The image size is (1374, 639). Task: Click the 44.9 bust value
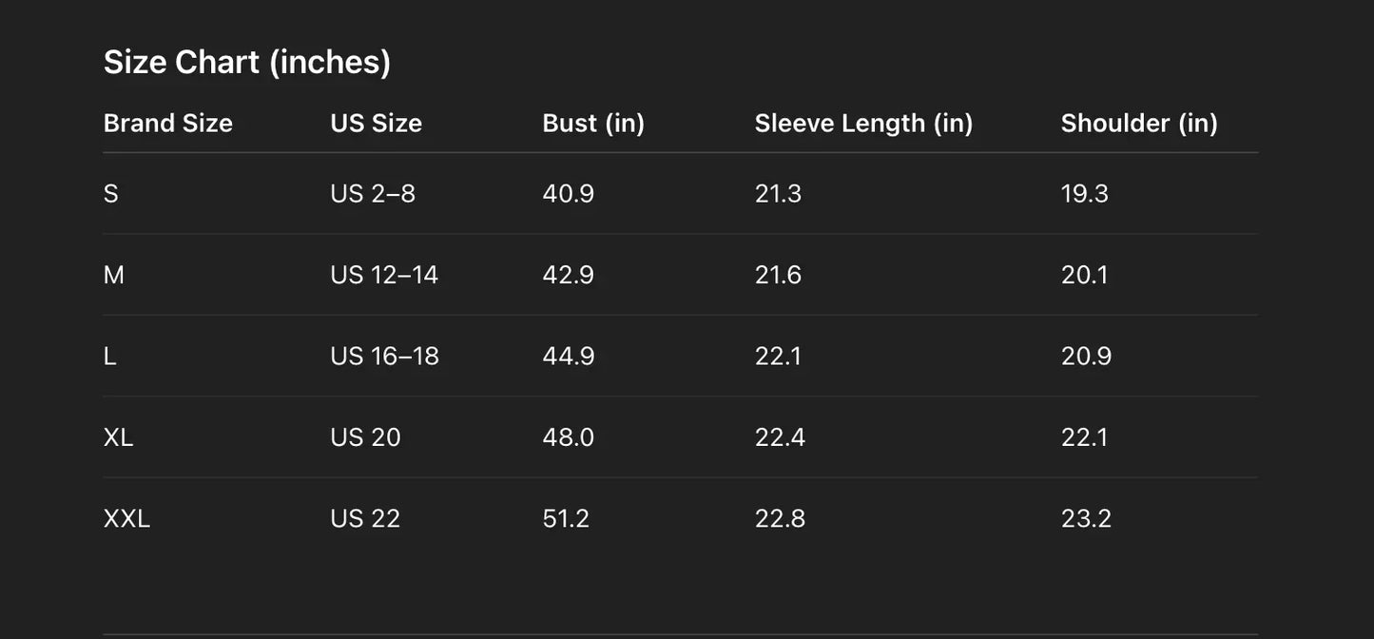tap(568, 357)
